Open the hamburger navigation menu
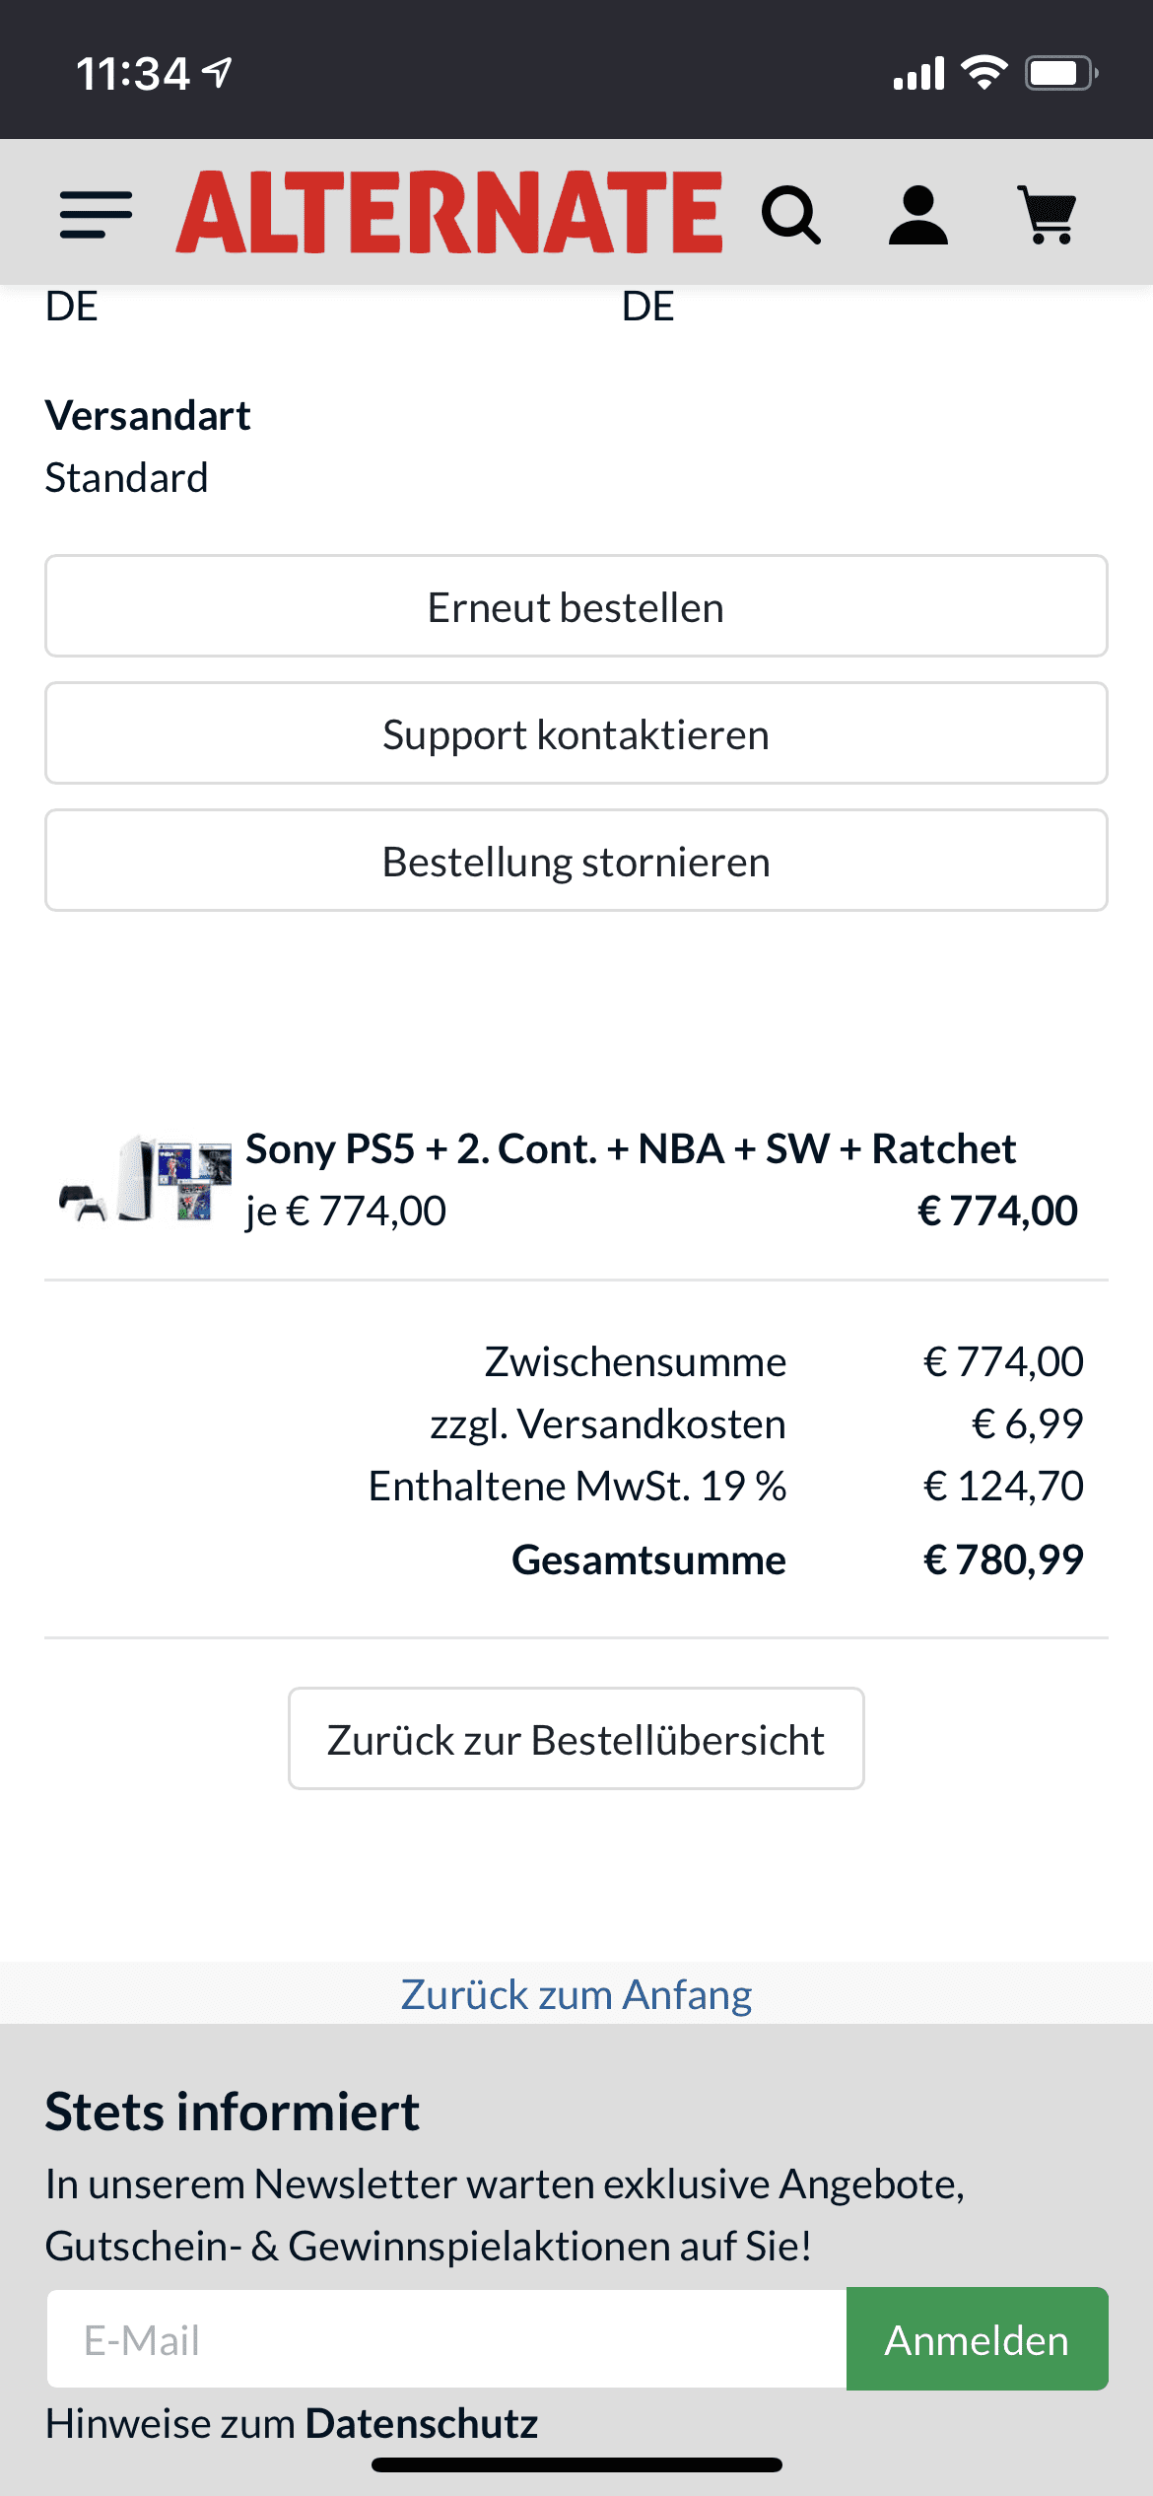Viewport: 1153px width, 2496px height. 96,215
